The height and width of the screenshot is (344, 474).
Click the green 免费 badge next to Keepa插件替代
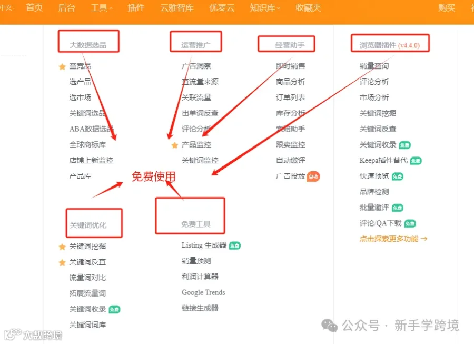click(416, 161)
